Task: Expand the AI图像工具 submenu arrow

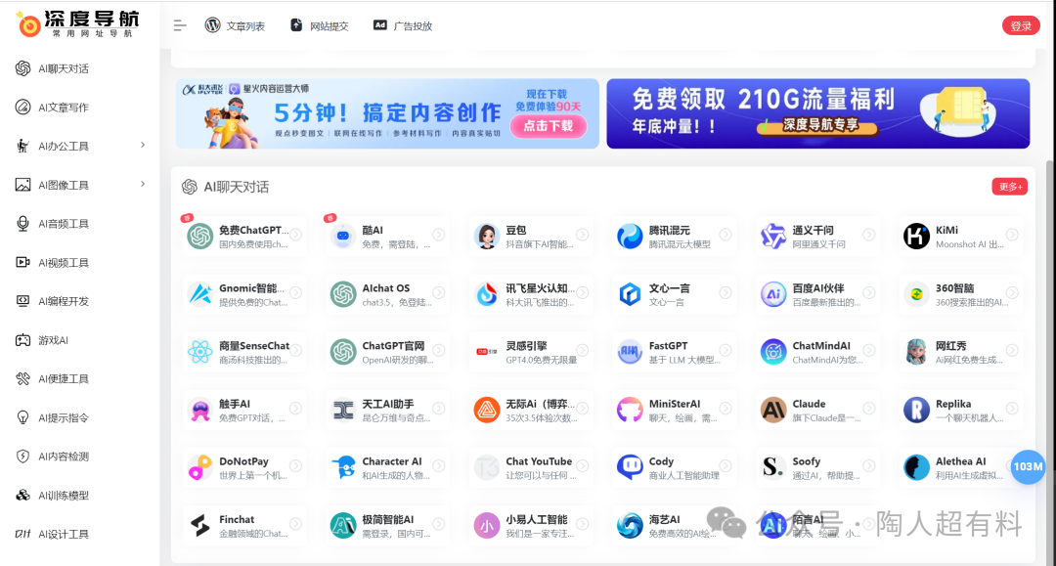Action: click(x=143, y=184)
